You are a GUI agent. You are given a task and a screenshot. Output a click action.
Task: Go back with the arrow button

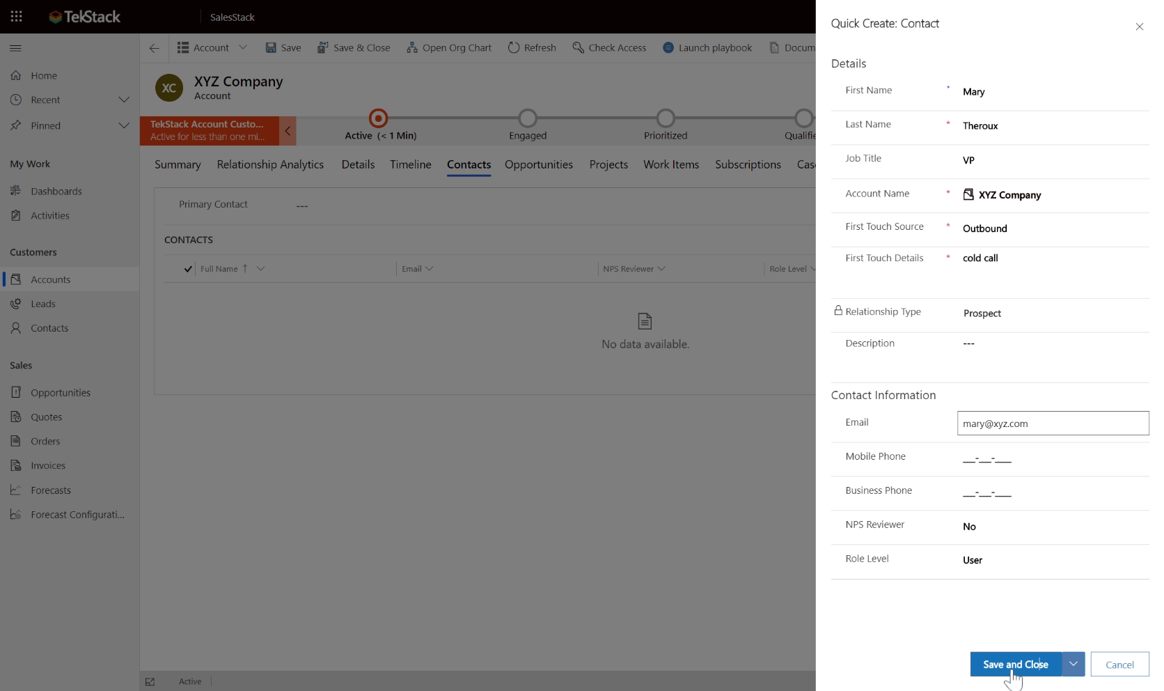(x=154, y=48)
